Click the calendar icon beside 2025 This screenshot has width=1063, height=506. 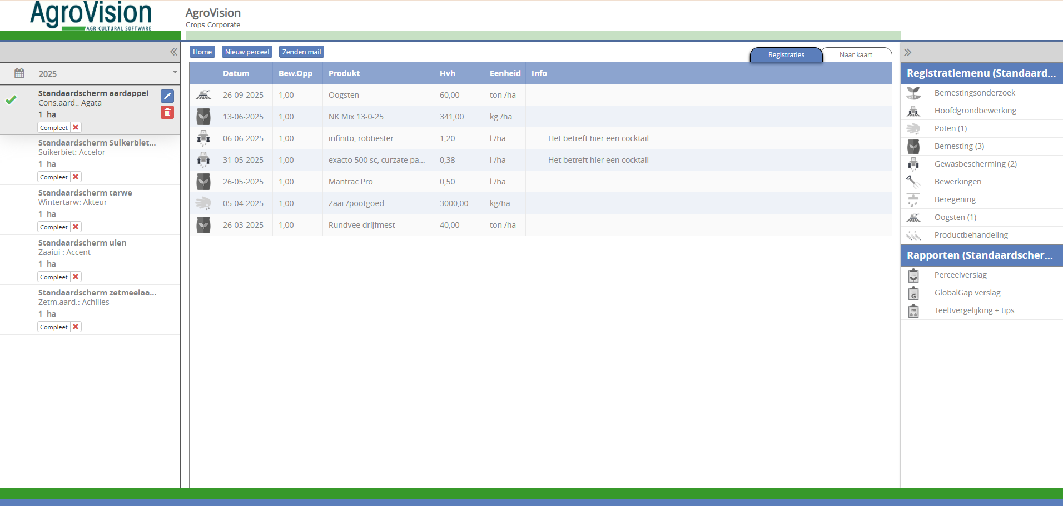coord(19,73)
